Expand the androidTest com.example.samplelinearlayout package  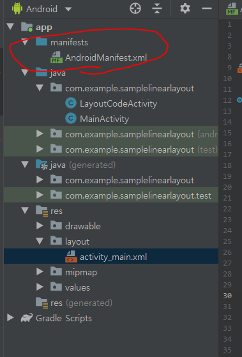click(40, 134)
